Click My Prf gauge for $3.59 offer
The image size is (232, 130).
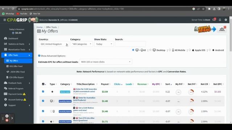point(178,92)
